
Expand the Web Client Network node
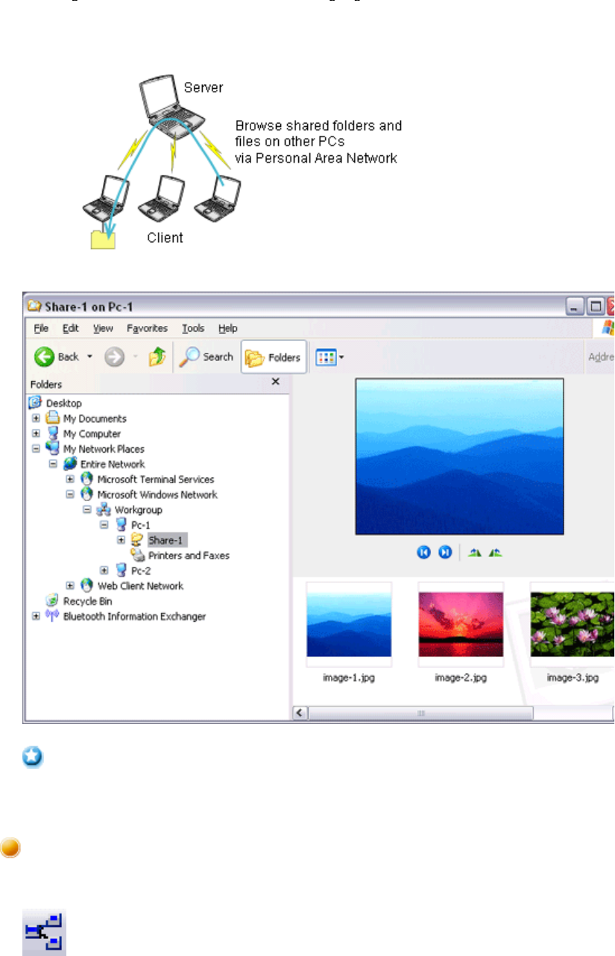pos(71,586)
